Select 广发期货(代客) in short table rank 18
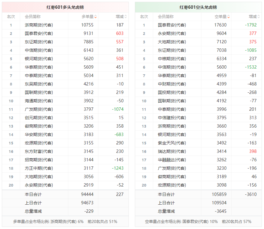The image size is (264, 229). pos(172,168)
